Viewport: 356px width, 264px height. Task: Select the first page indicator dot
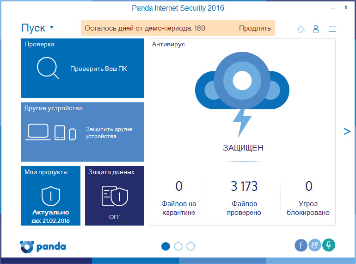(x=166, y=246)
